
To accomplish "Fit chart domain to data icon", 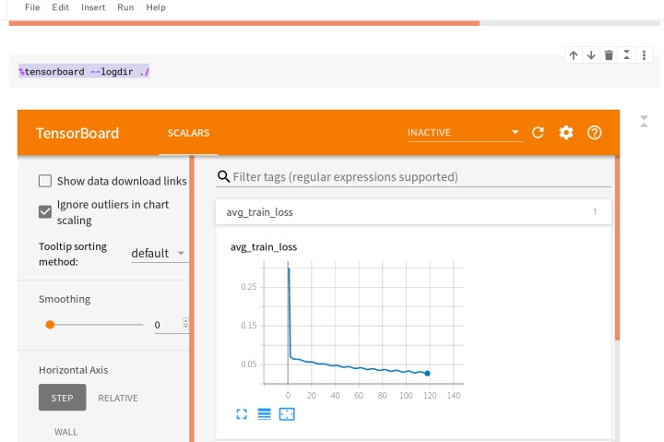I will 287,414.
